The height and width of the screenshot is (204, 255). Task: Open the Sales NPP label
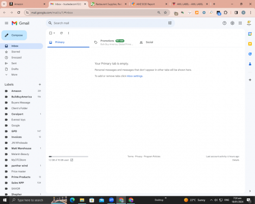point(17,183)
